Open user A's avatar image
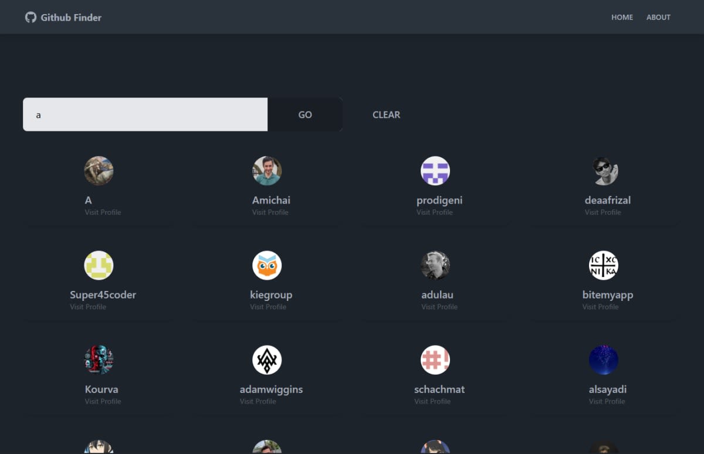Viewport: 704px width, 454px height. (99, 171)
